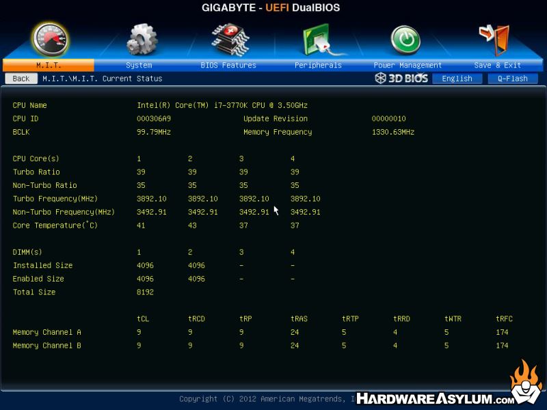Click the Non-Turbo Ratio row label
Image resolution: width=547 pixels, height=410 pixels.
44,185
